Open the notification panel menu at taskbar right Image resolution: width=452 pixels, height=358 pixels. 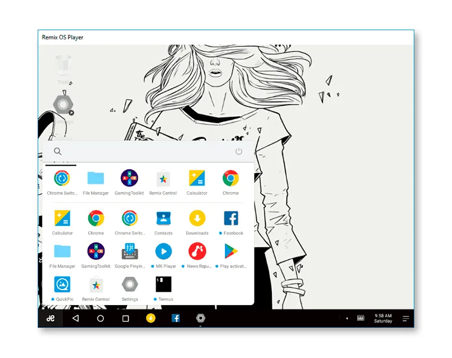406,319
